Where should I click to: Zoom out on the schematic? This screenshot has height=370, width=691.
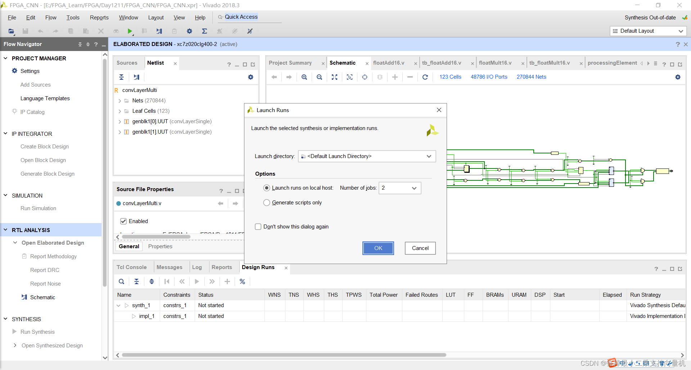[x=319, y=77]
